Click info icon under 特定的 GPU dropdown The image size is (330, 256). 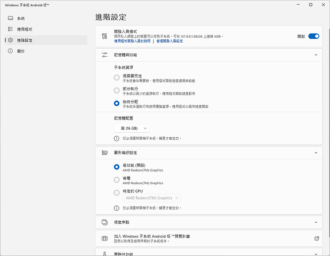tap(116, 208)
